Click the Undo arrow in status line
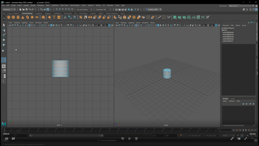Screen dimensions: 259x146 click(x=30, y=9)
